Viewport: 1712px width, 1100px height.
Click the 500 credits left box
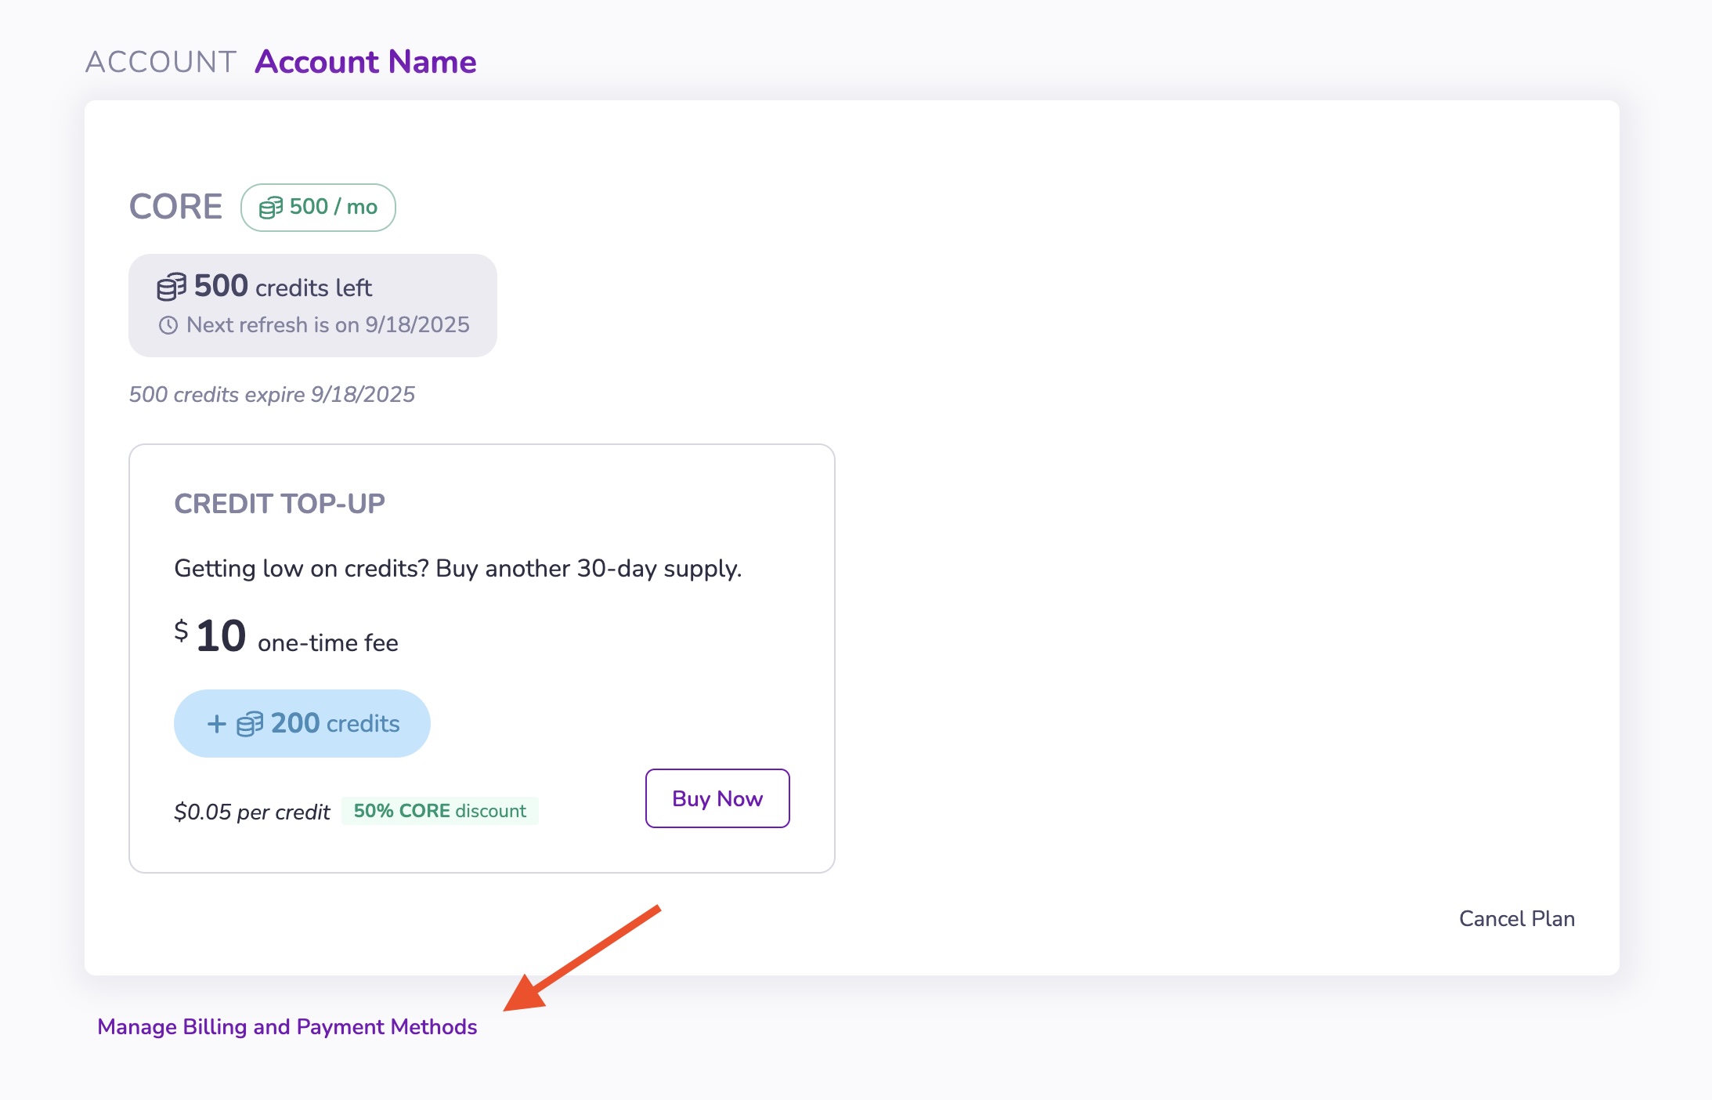pos(312,305)
